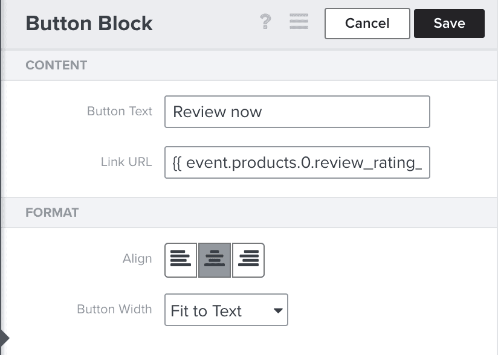Click the three-line menu icon in header
The image size is (498, 355).
[299, 23]
